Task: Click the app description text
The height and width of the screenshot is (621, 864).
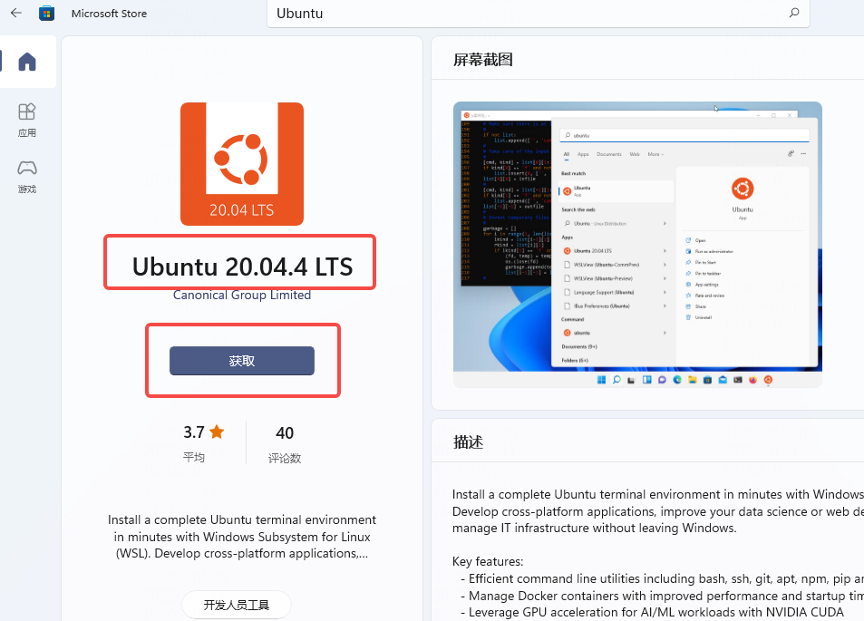Action: click(x=242, y=537)
